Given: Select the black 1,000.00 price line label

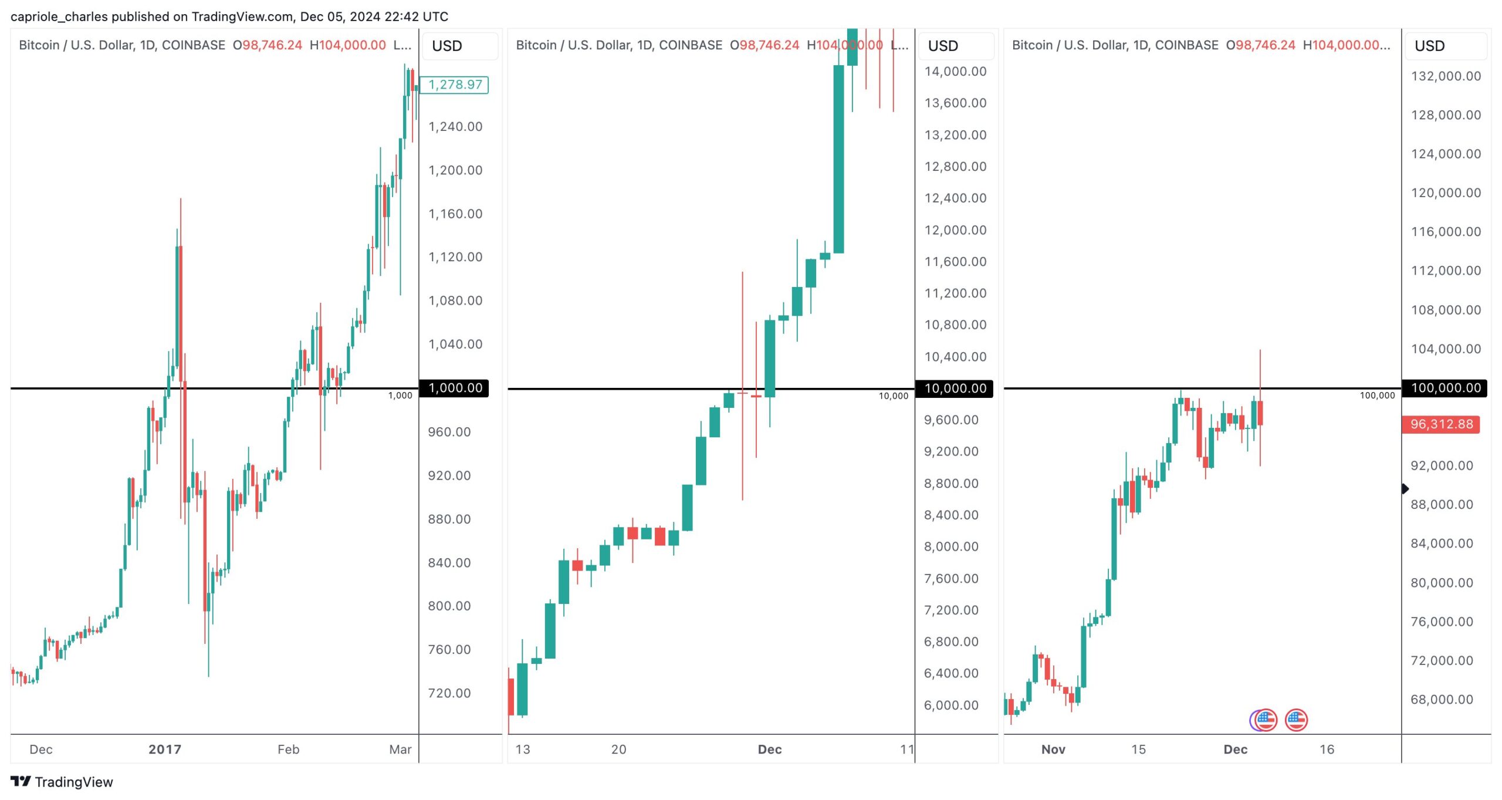Looking at the screenshot, I should (x=455, y=388).
